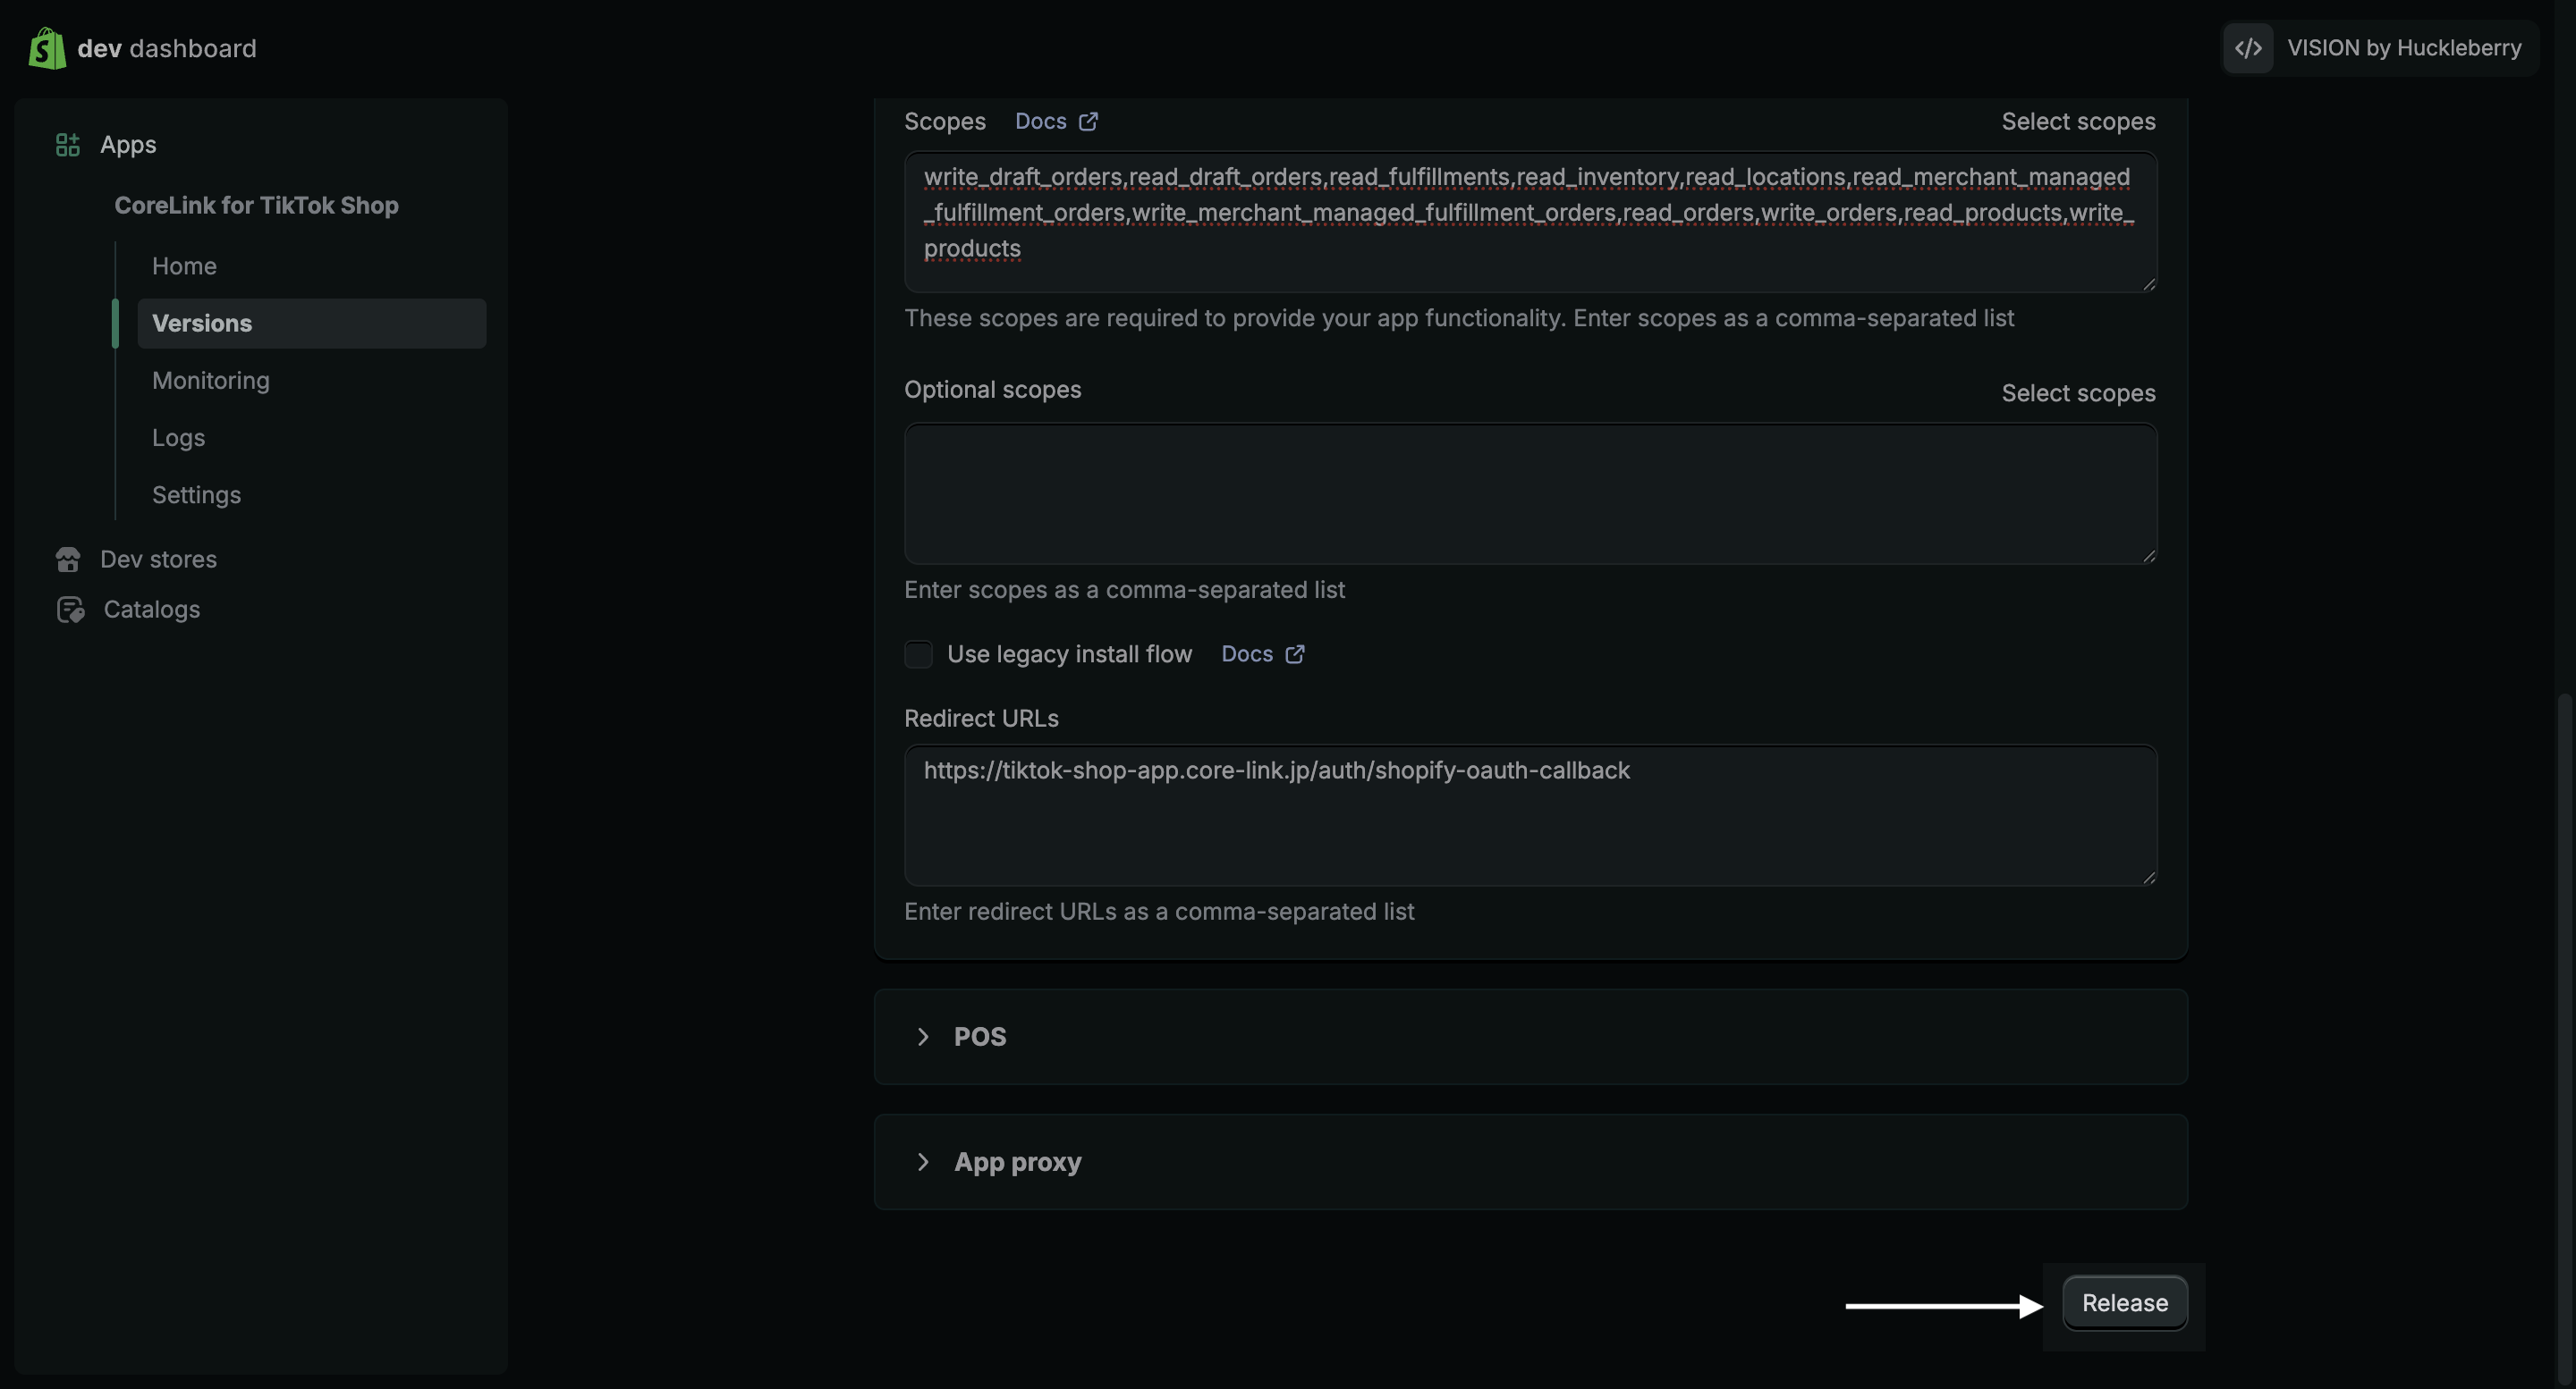Screen dimensions: 2576x1389
Task: Open Settings in the app sidebar
Action: [196, 494]
